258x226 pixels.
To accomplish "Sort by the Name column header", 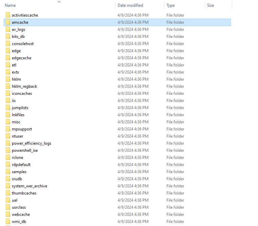I will point(10,5).
